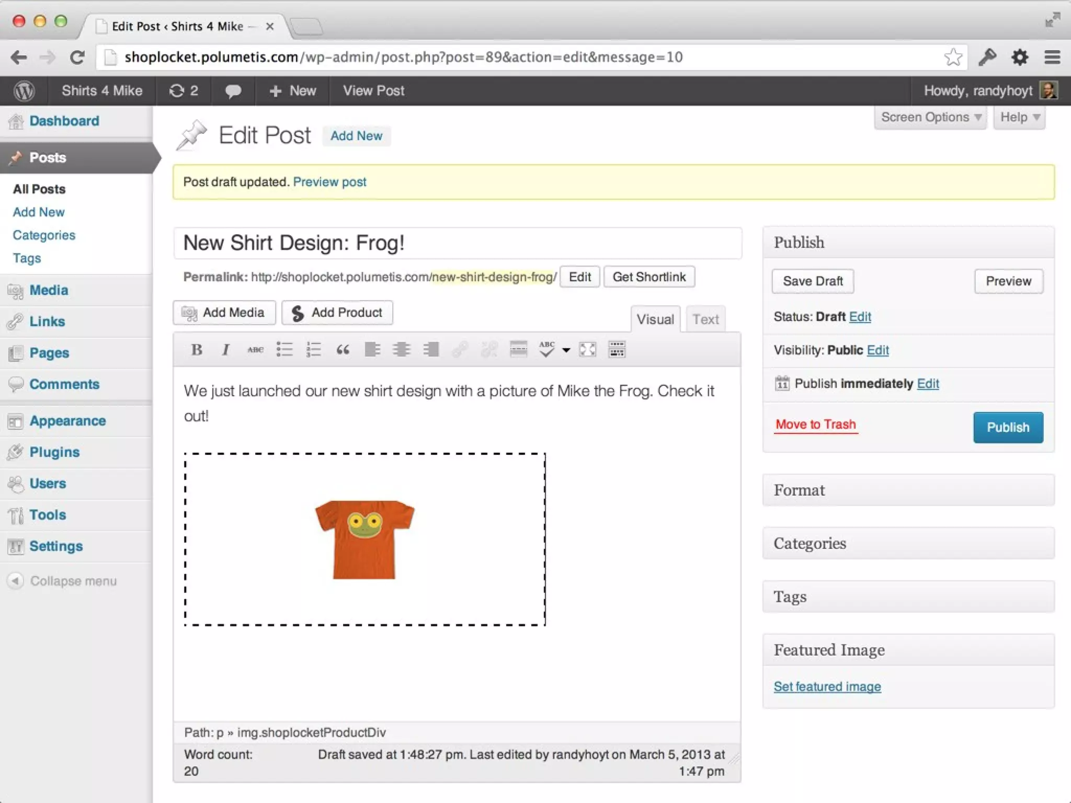Open the Plugins menu in sidebar
This screenshot has width=1071, height=803.
[x=54, y=452]
